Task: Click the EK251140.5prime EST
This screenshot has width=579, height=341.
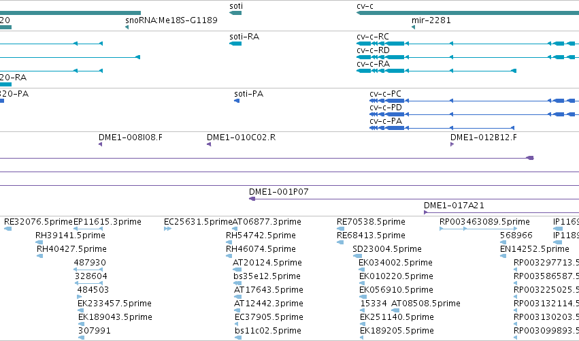Action: pos(362,325)
